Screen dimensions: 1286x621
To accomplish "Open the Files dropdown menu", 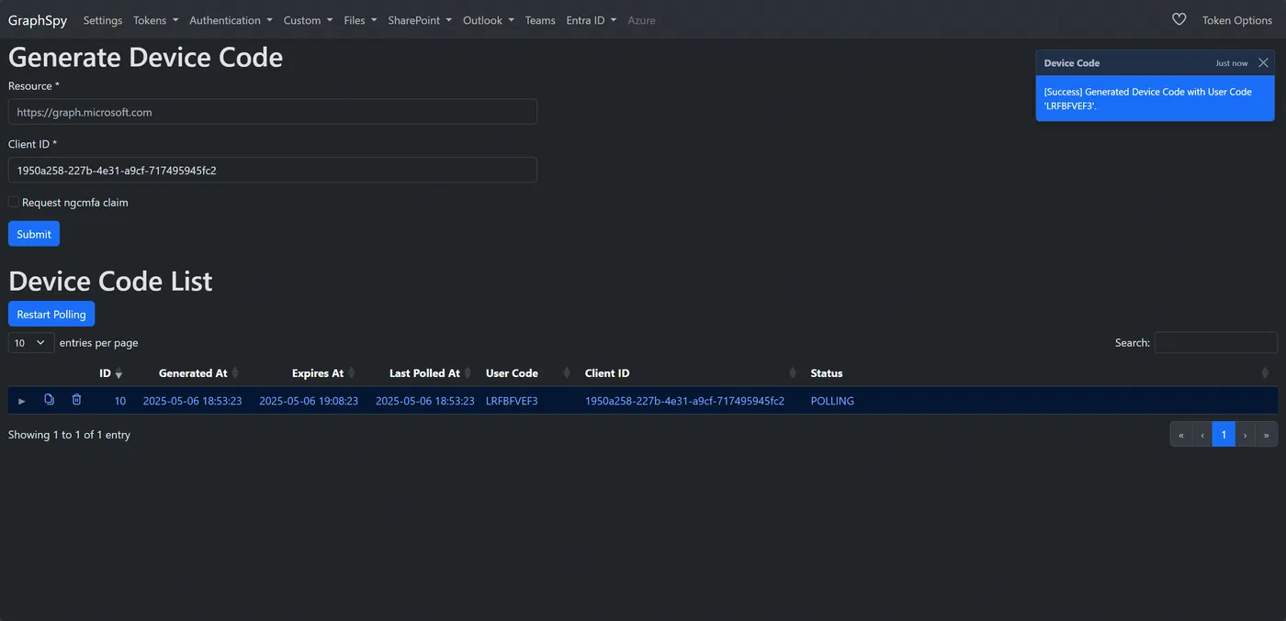I will pyautogui.click(x=360, y=20).
